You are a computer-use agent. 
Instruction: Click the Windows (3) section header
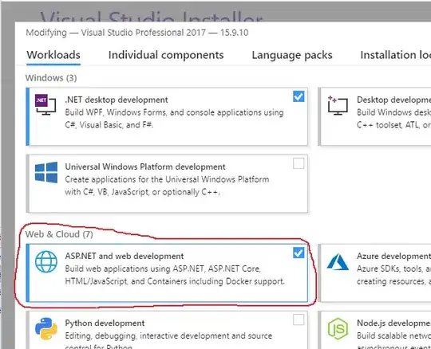pyautogui.click(x=51, y=78)
